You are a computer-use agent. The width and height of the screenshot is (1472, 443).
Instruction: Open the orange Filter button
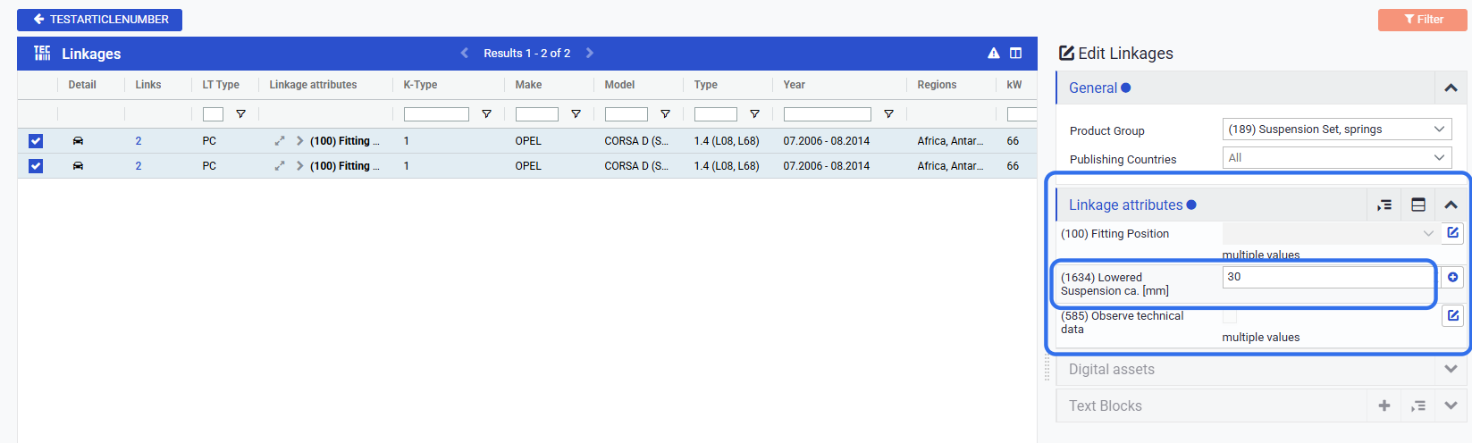[1422, 20]
